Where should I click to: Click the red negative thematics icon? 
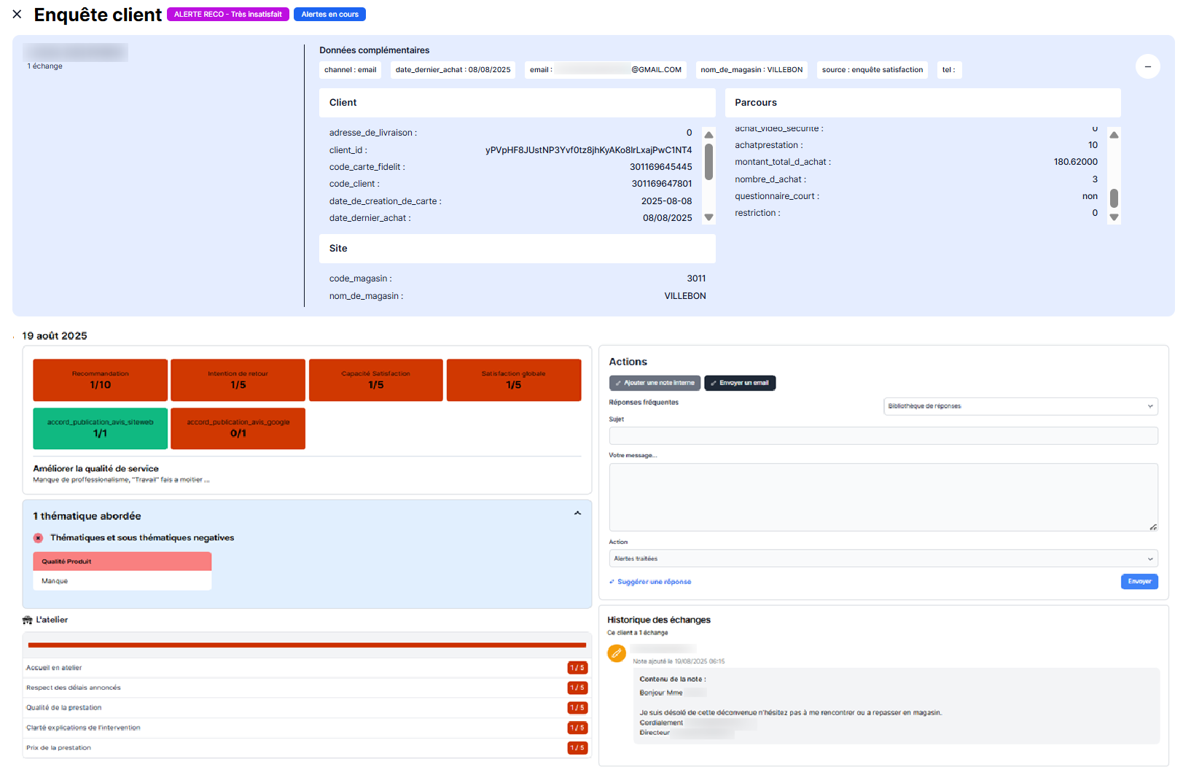pos(38,538)
